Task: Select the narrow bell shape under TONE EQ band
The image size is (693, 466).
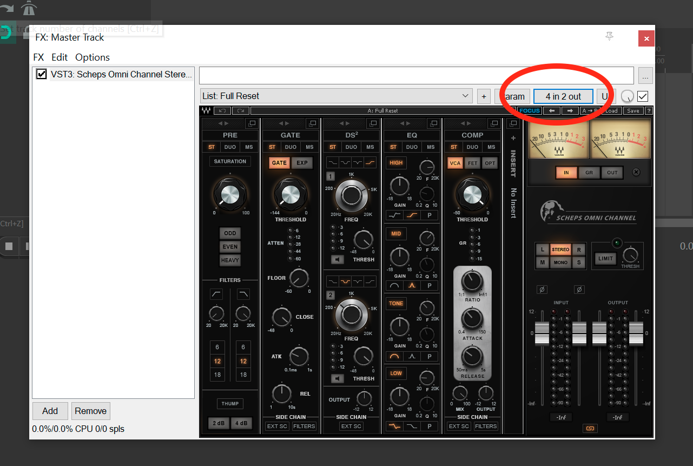Action: (x=412, y=356)
